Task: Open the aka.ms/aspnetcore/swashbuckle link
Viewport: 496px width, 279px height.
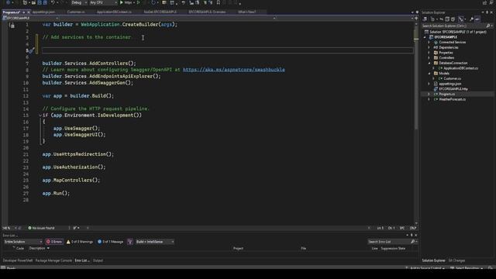Action: pyautogui.click(x=234, y=70)
